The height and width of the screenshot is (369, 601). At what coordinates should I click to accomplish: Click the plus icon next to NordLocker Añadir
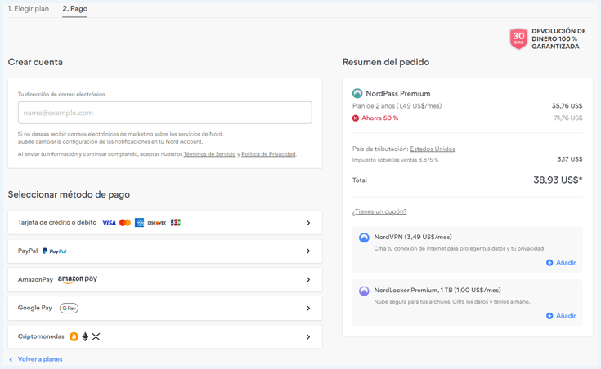click(549, 316)
